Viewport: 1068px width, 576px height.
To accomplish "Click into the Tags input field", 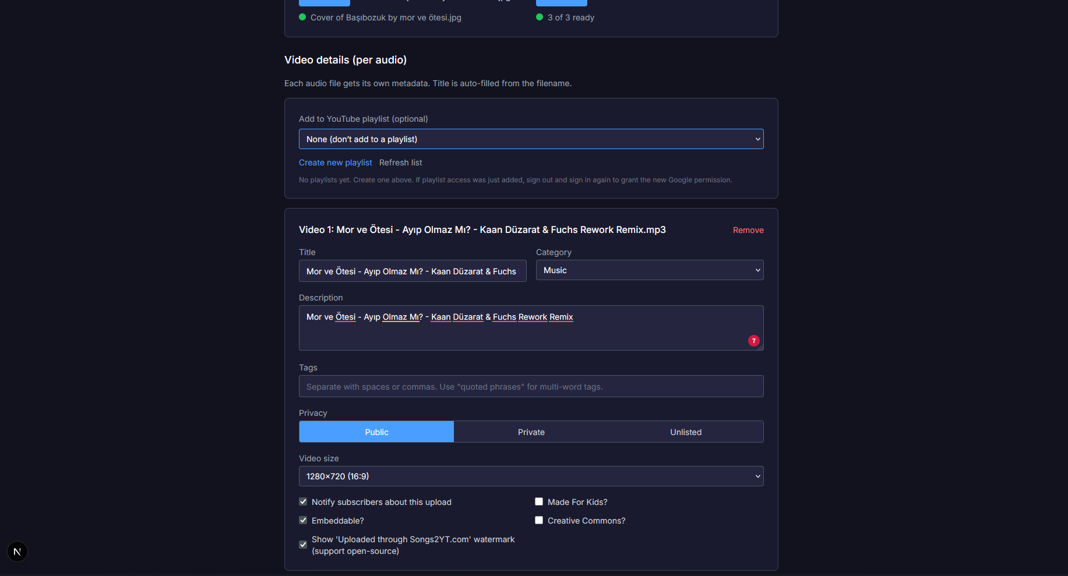I will tap(531, 386).
